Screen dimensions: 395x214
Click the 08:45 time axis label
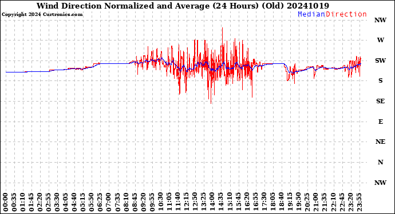coord(135,203)
